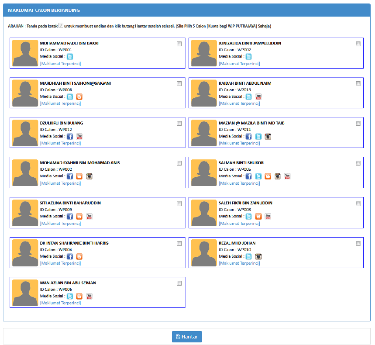Click Mardhiah Binti Saihoni's Blogger icon

[79, 97]
